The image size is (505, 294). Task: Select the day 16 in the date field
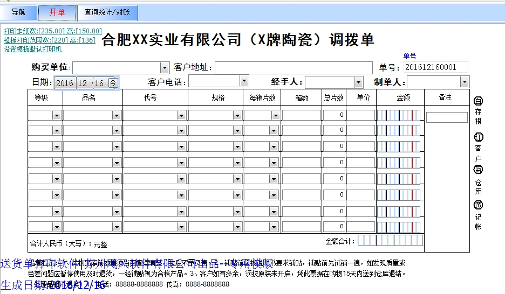[x=99, y=83]
